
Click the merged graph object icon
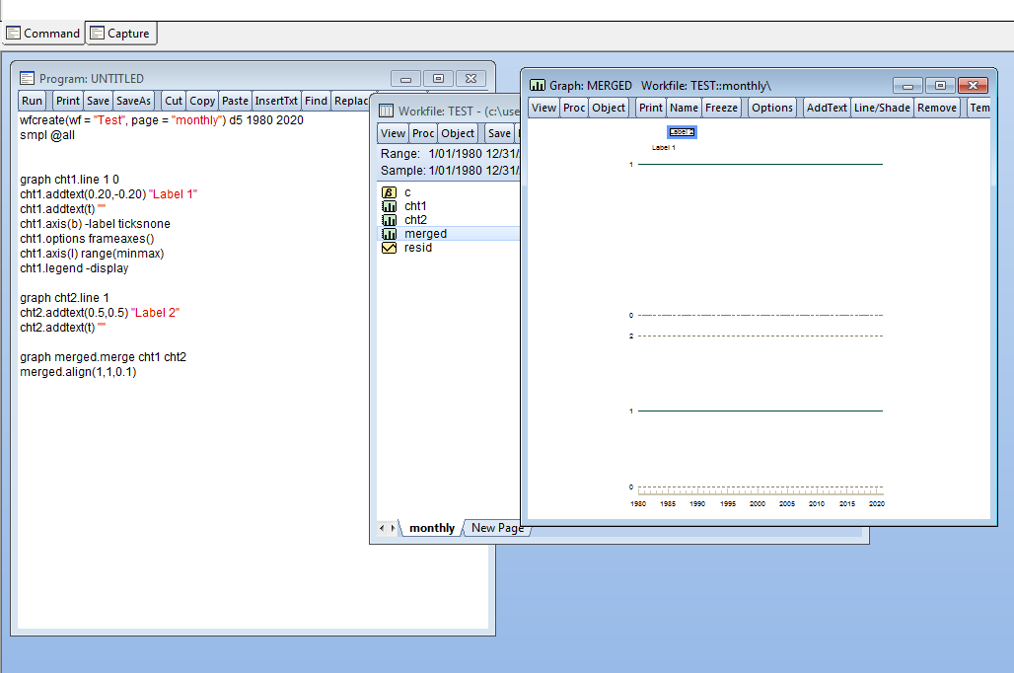click(x=389, y=234)
